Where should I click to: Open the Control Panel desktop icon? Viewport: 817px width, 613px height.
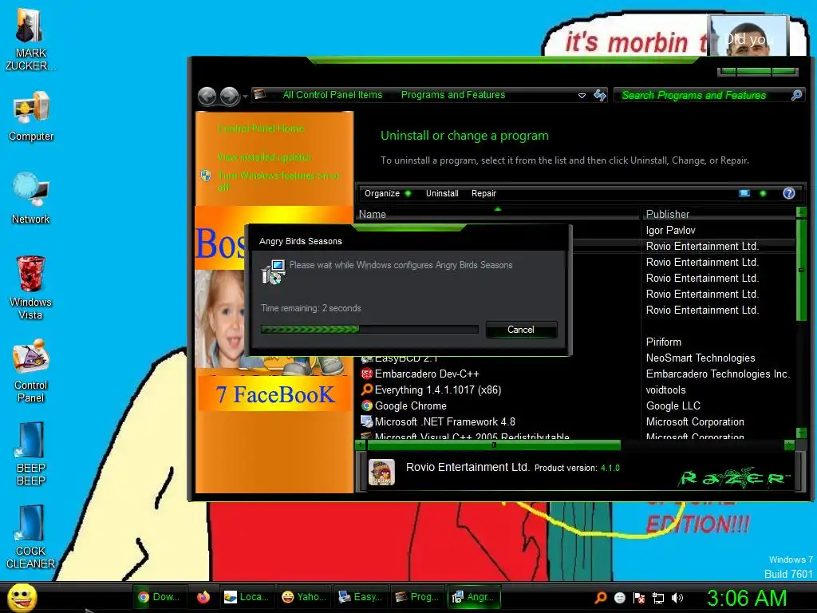31,370
